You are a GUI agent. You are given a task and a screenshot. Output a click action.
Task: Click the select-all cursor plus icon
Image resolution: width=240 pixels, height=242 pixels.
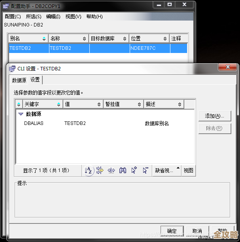tap(134, 170)
